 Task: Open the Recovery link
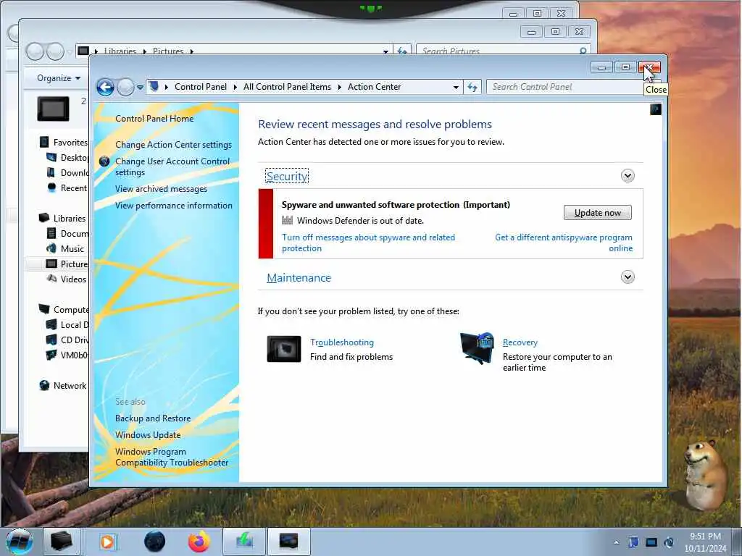click(x=520, y=342)
